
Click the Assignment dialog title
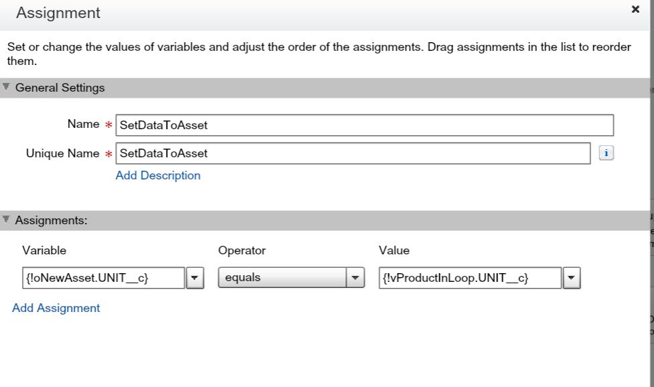pyautogui.click(x=58, y=13)
